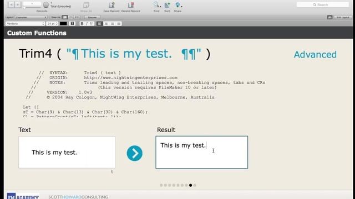Click the nightwingenterprises.com URL in code

(x=131, y=77)
